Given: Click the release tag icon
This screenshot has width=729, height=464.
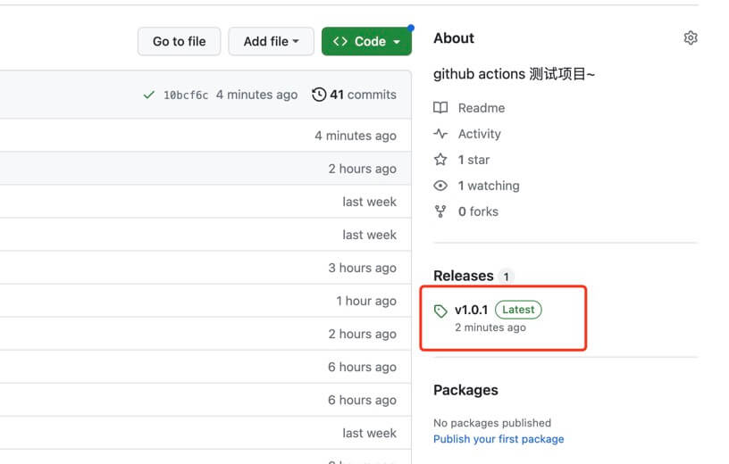Looking at the screenshot, I should pyautogui.click(x=440, y=311).
